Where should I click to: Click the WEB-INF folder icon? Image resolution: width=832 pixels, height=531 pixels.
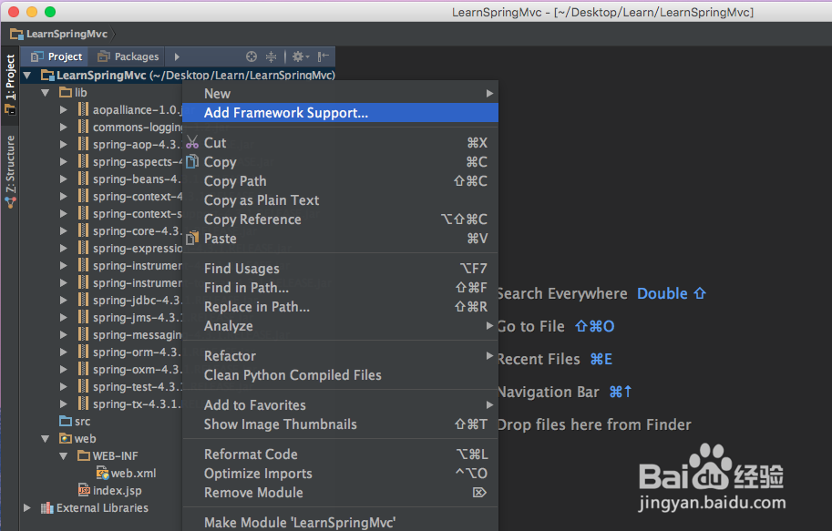click(x=84, y=455)
